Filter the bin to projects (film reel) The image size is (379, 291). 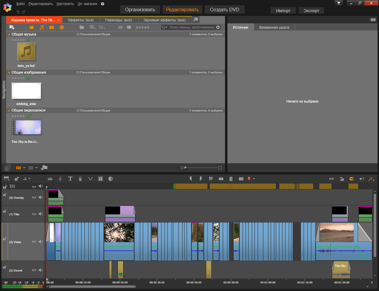[62, 27]
